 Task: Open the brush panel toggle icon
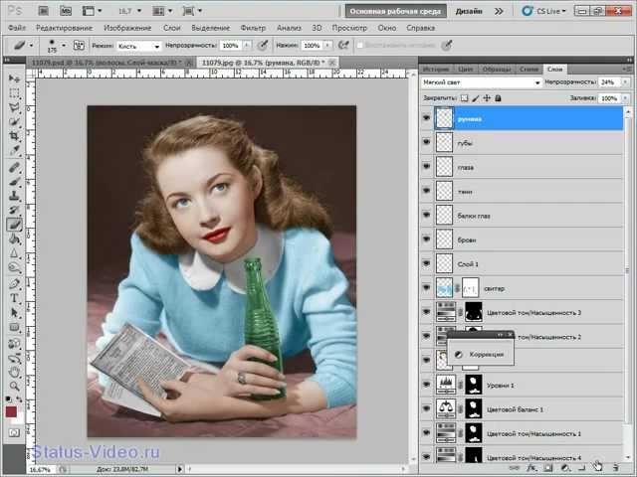[x=79, y=46]
